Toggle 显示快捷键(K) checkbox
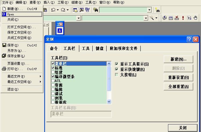This screenshot has height=132, width=201. point(117,69)
